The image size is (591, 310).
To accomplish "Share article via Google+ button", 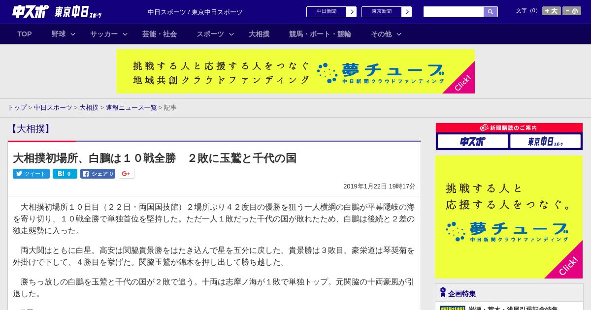I will click(x=127, y=174).
